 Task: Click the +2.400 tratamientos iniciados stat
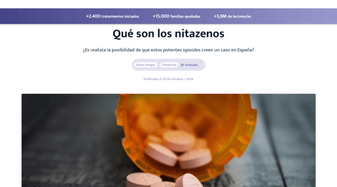click(112, 16)
